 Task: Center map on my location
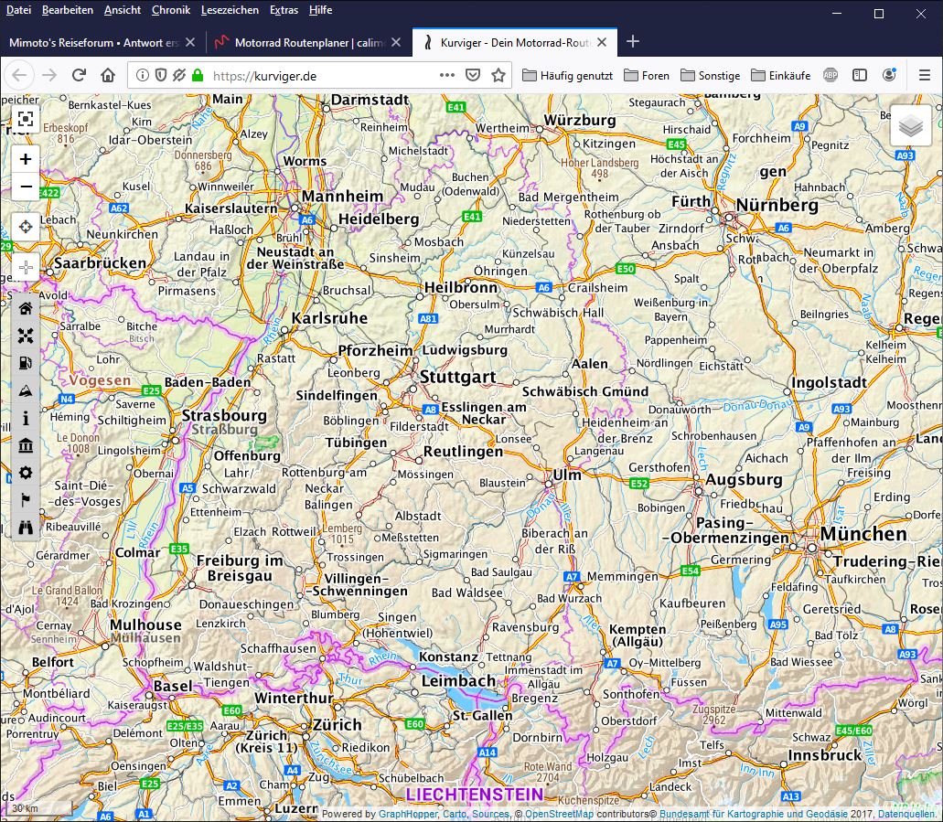tap(26, 226)
